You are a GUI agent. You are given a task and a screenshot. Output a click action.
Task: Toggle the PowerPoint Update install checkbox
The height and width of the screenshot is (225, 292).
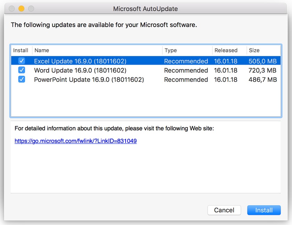(x=22, y=80)
